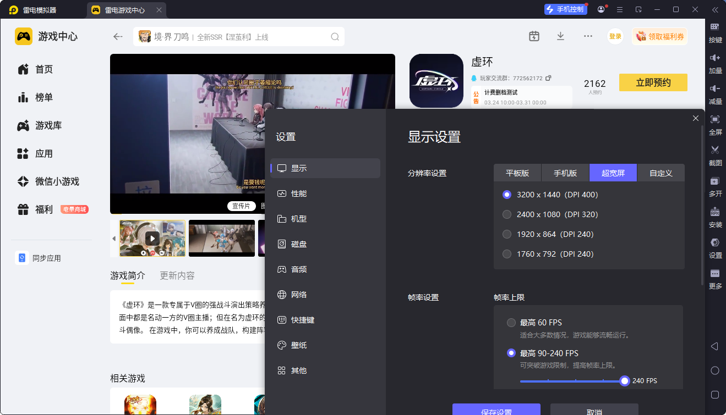Select the 最高 60 FPS radio option

(x=511, y=323)
